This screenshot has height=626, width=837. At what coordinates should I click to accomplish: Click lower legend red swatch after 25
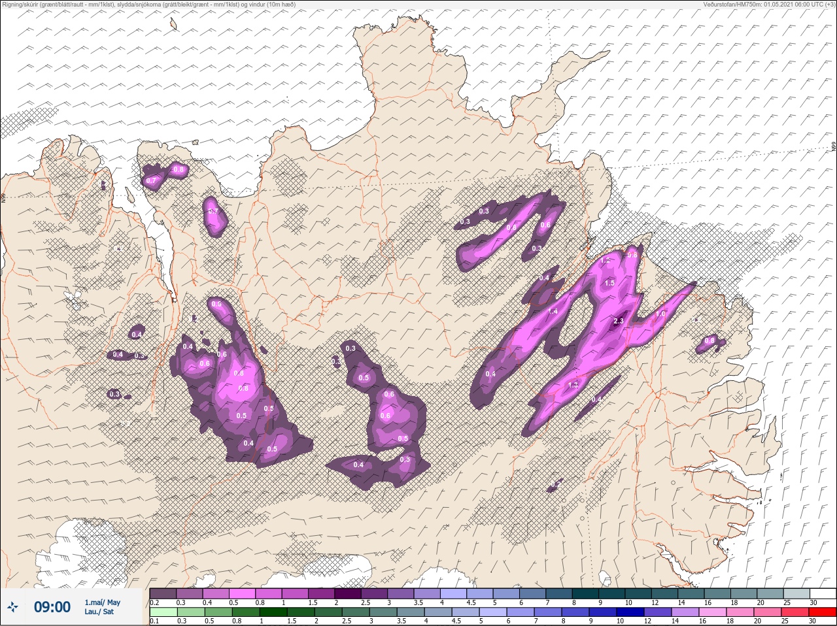[x=823, y=612]
